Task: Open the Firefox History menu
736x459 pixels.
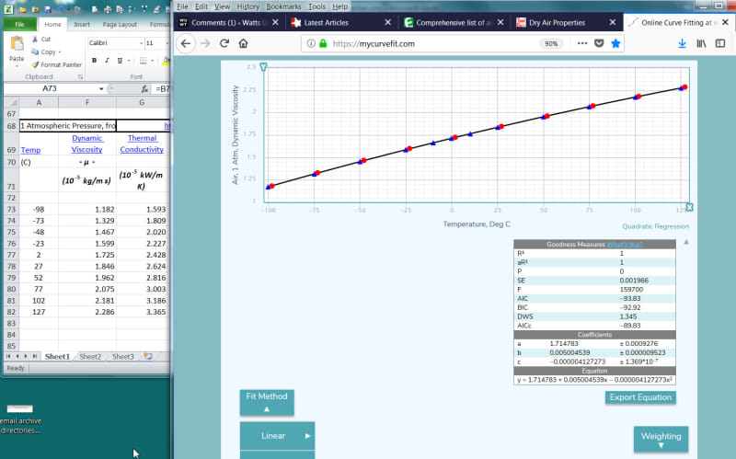Action: 247,6
